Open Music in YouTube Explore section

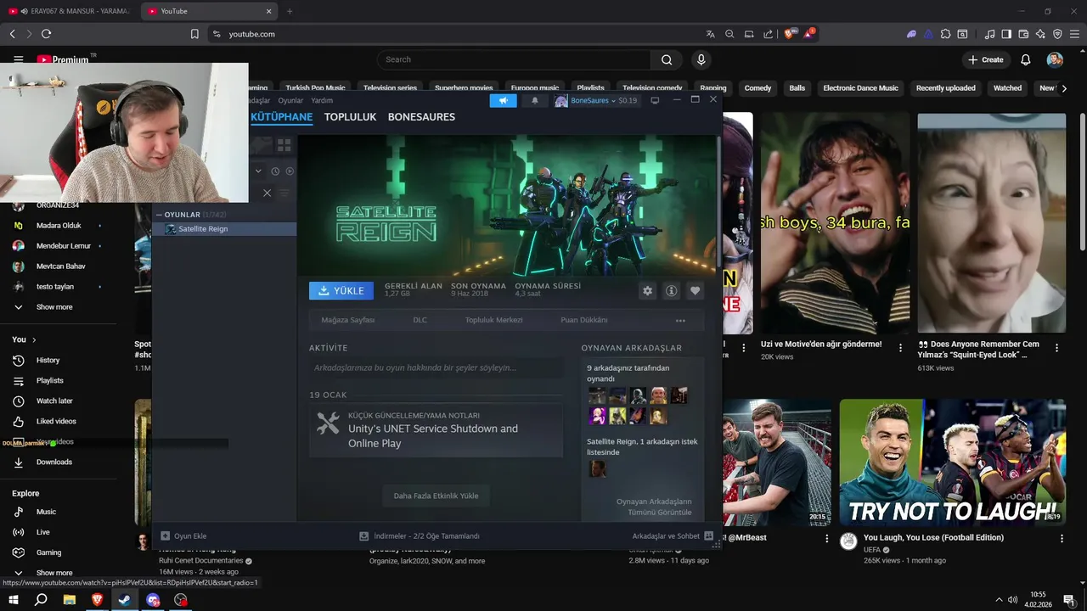point(46,512)
